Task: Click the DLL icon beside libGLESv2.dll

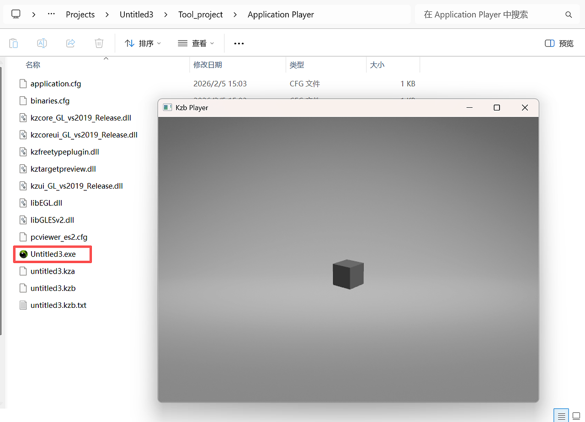Action: coord(23,220)
